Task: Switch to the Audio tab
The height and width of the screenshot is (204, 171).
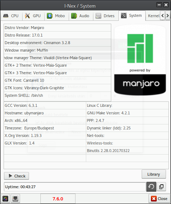Action: (81, 16)
